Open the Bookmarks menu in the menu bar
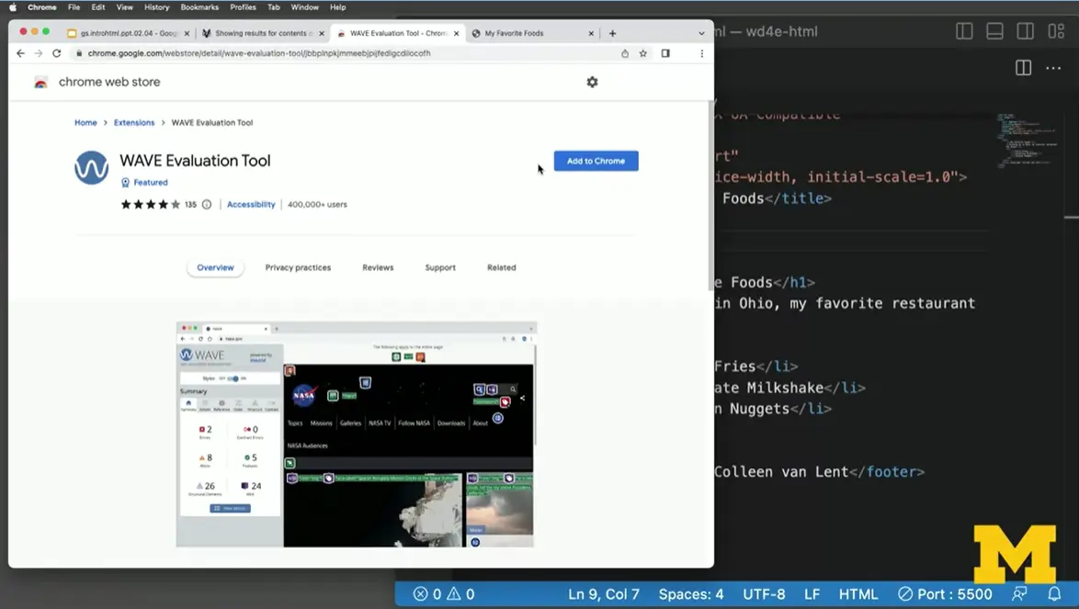This screenshot has height=609, width=1079. 199,7
